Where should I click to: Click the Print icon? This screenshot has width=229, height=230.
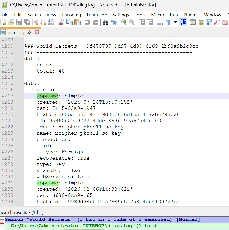click(x=51, y=23)
